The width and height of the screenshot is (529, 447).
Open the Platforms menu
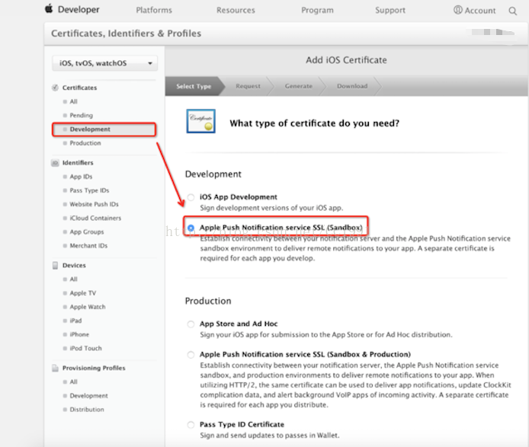154,10
